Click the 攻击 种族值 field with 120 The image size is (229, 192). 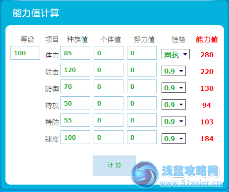(x=75, y=70)
